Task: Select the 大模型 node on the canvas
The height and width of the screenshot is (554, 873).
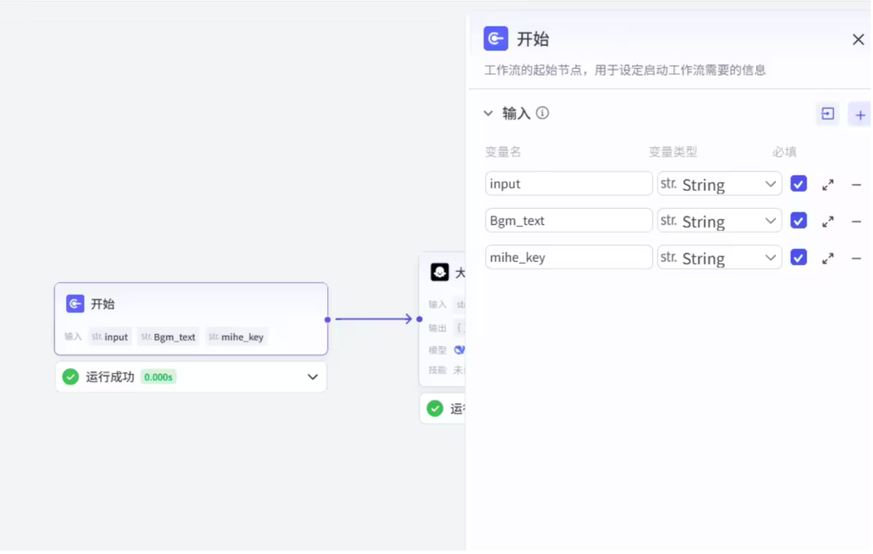Action: coord(443,273)
